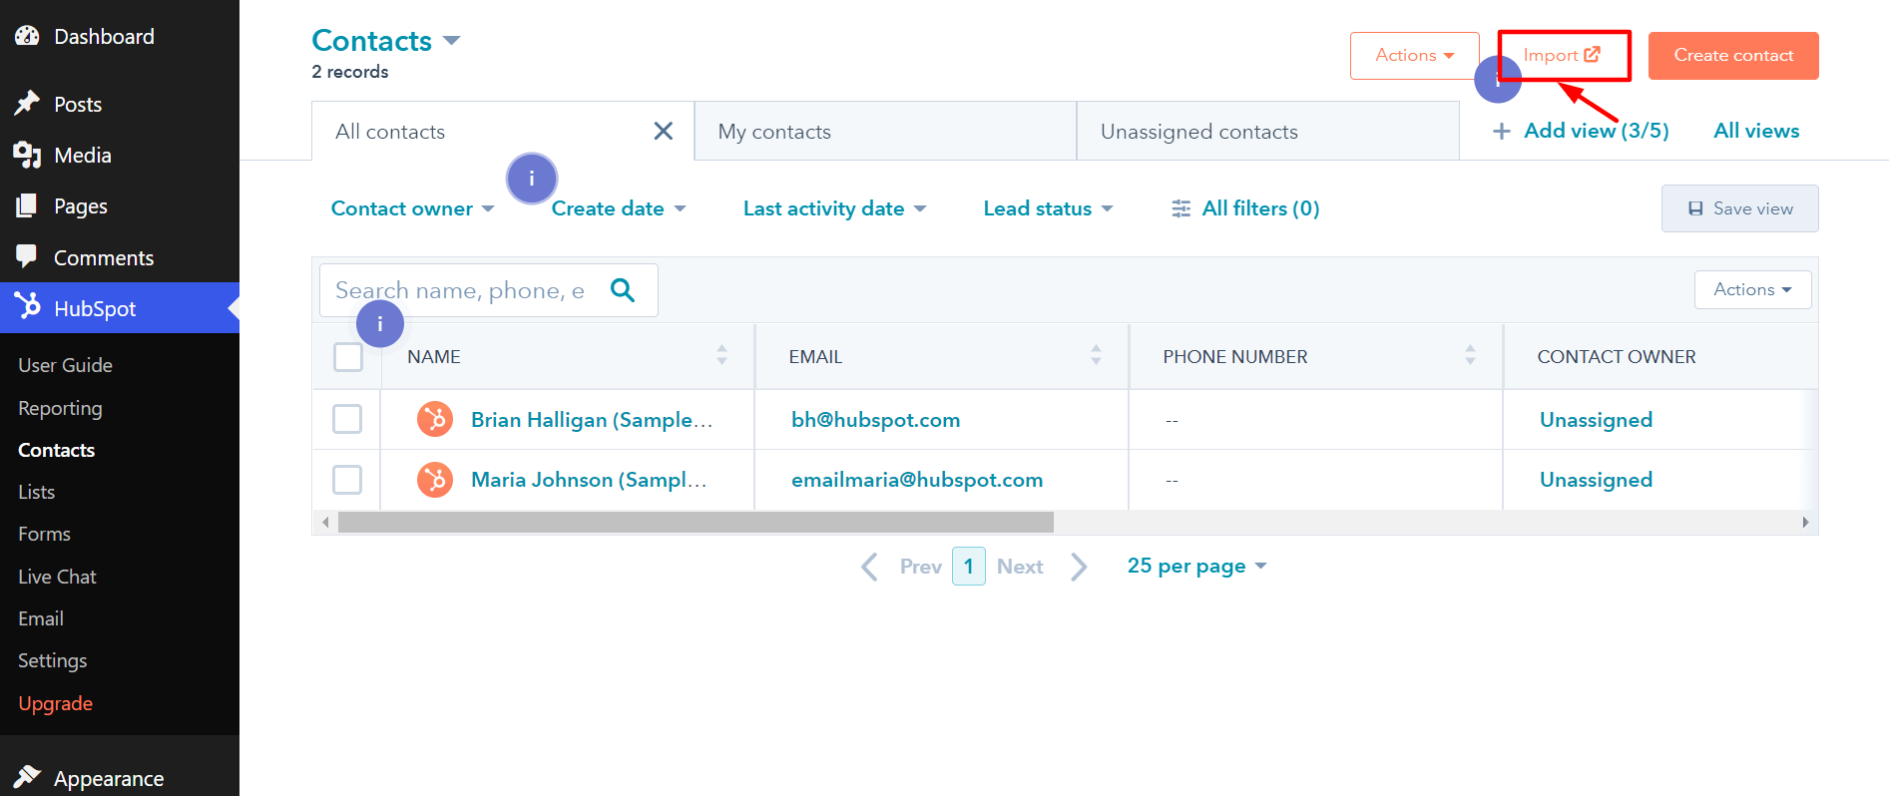Check the Maria Johnson row checkbox
The height and width of the screenshot is (796, 1889).
tap(347, 480)
